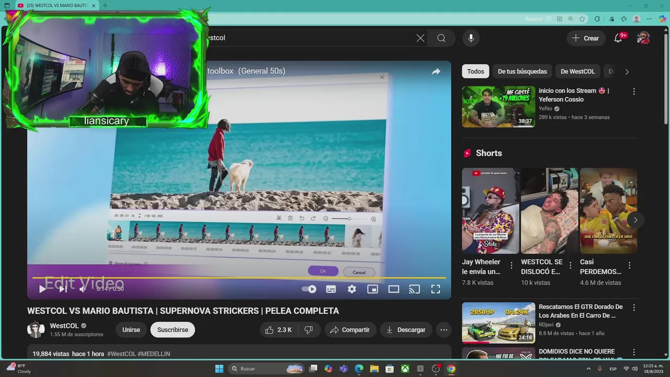Viewport: 670px width, 377px height.
Task: Open video player settings gear
Action: point(352,289)
